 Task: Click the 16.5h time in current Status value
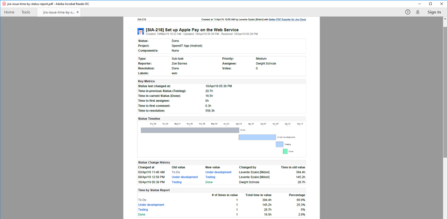point(209,96)
